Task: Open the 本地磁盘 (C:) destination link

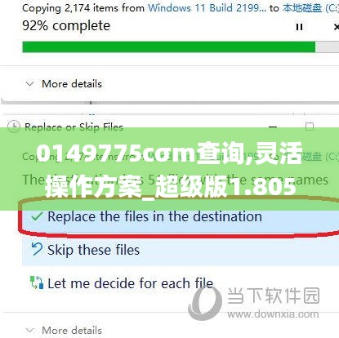Action: click(310, 8)
